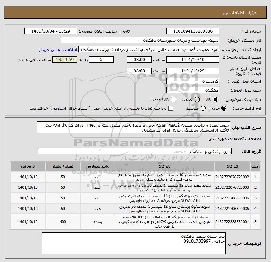Click the validity time 08:00 field beside 1401/10/29
Screen dimensions: 271x262
(139, 71)
